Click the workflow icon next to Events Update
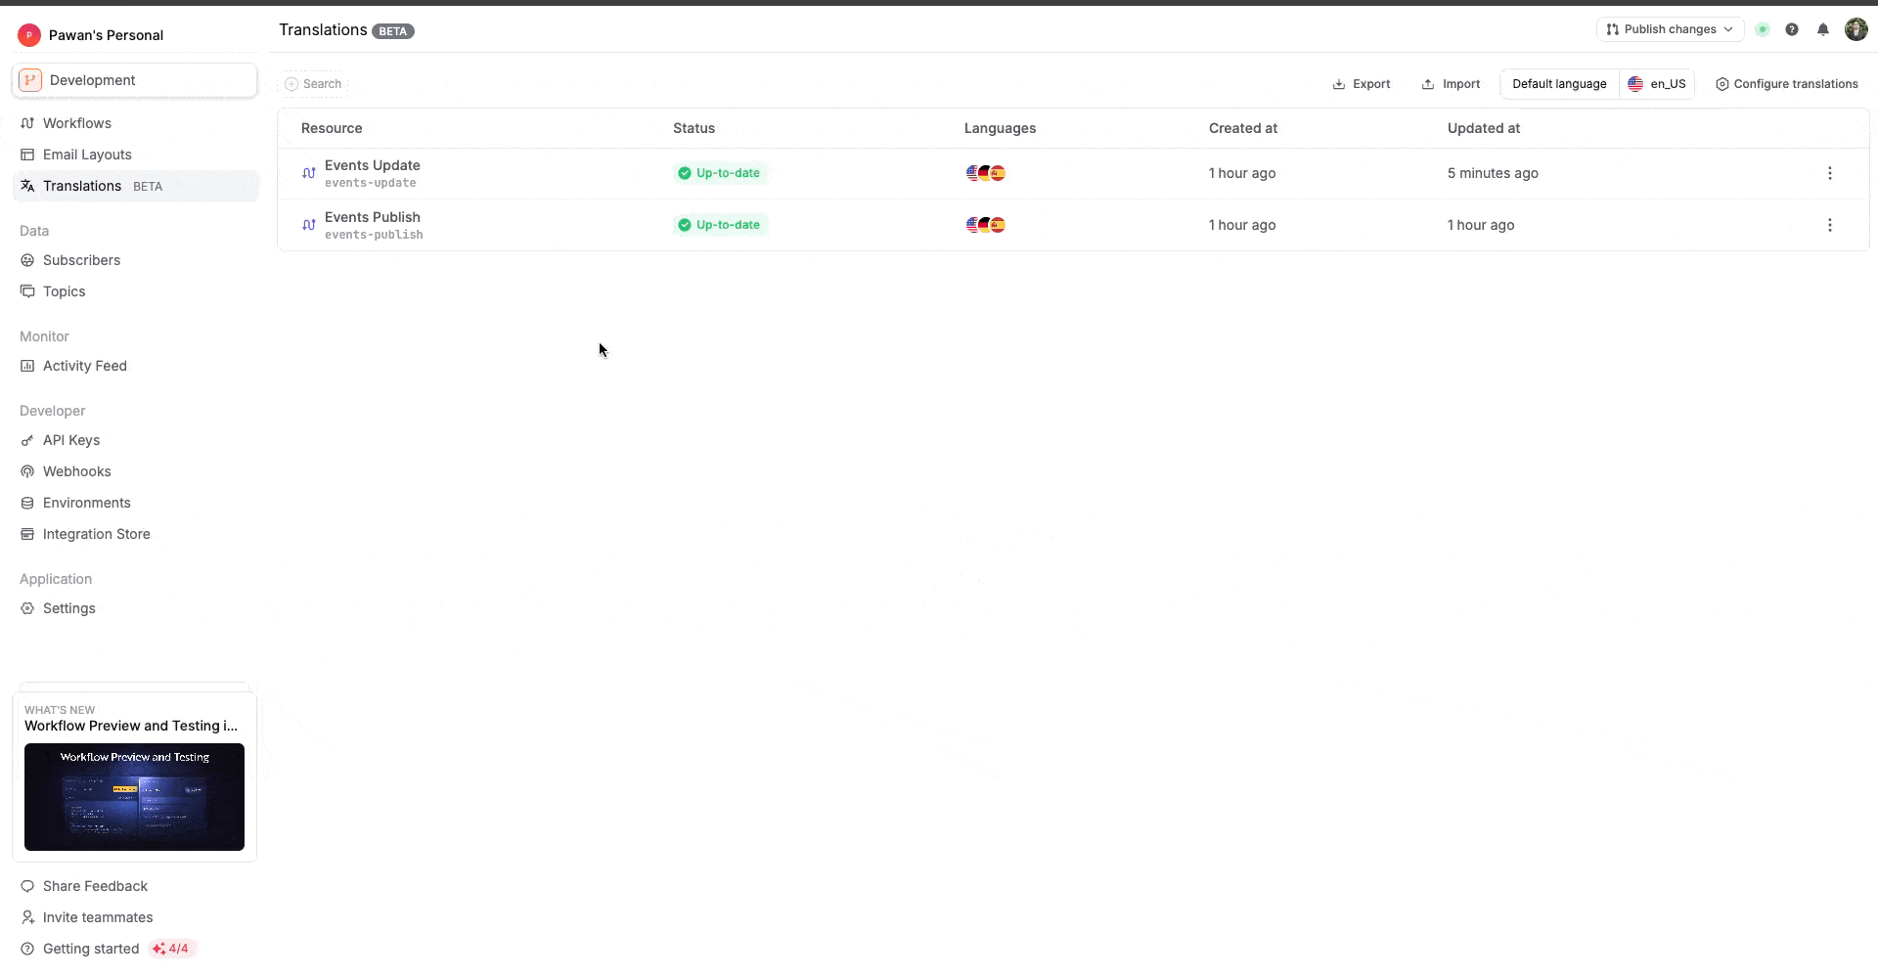Image resolution: width=1878 pixels, height=976 pixels. tap(308, 172)
